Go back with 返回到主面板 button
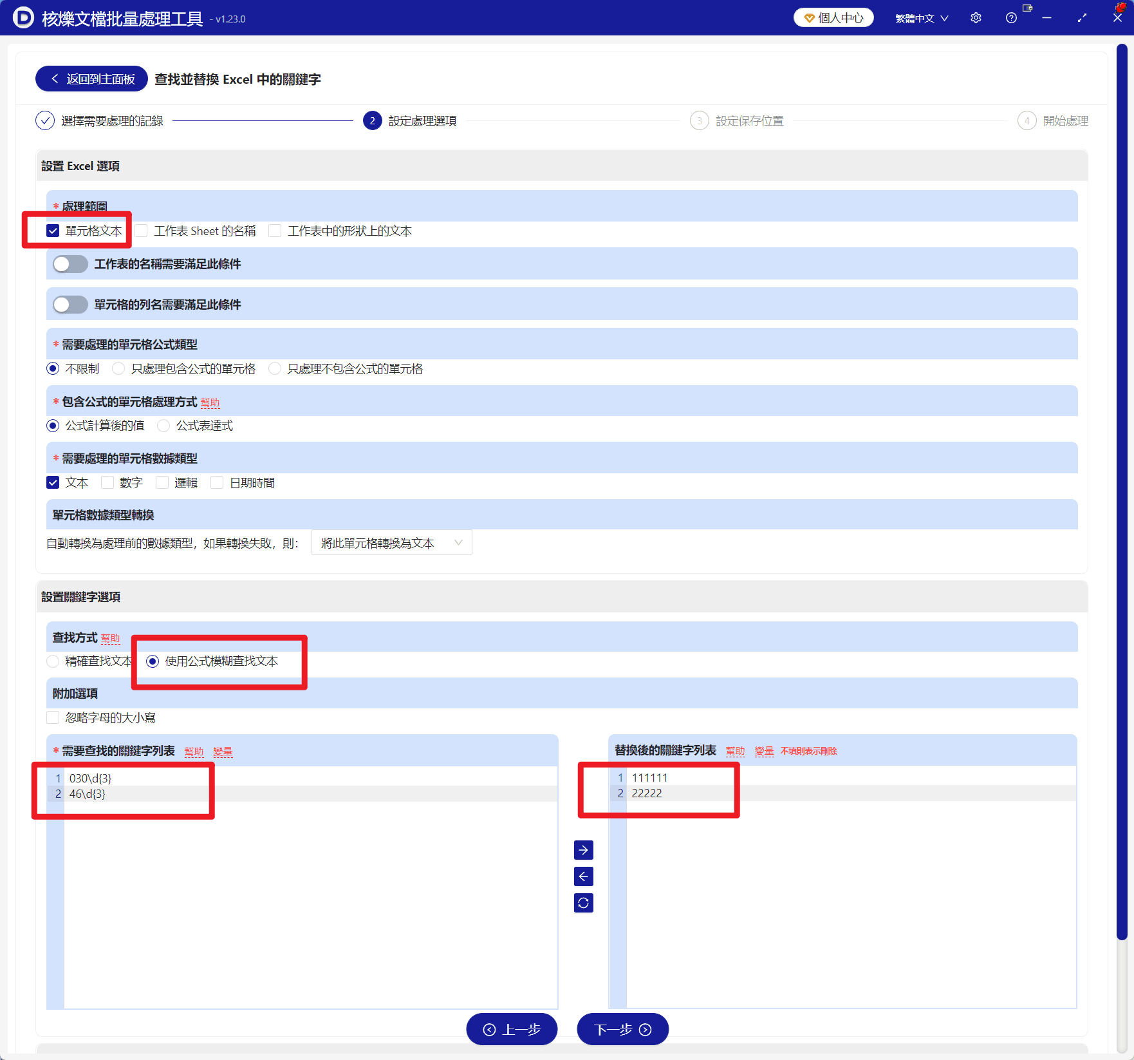 pyautogui.click(x=91, y=79)
